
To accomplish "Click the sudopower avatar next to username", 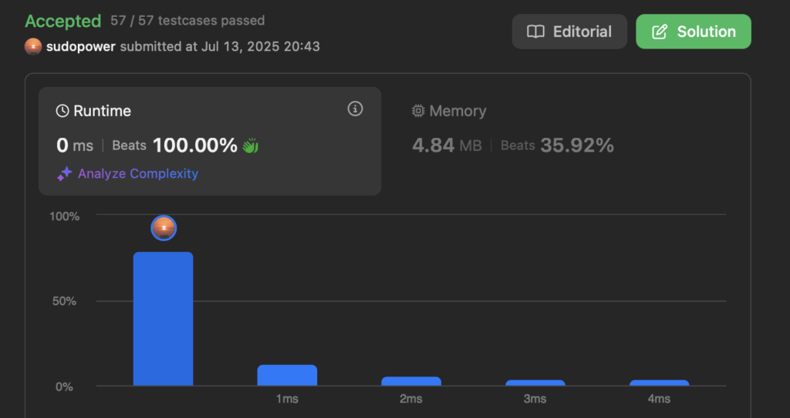I will [33, 47].
